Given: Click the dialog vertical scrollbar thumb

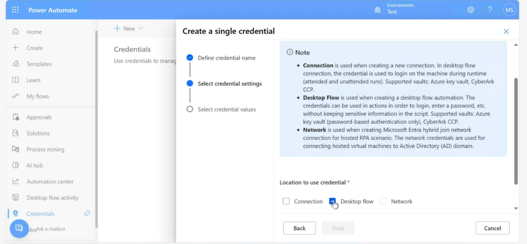Looking at the screenshot, I should [516, 131].
